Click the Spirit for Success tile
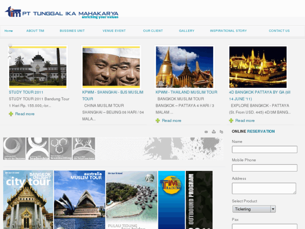Screen dimensions: 305x229 14,149
